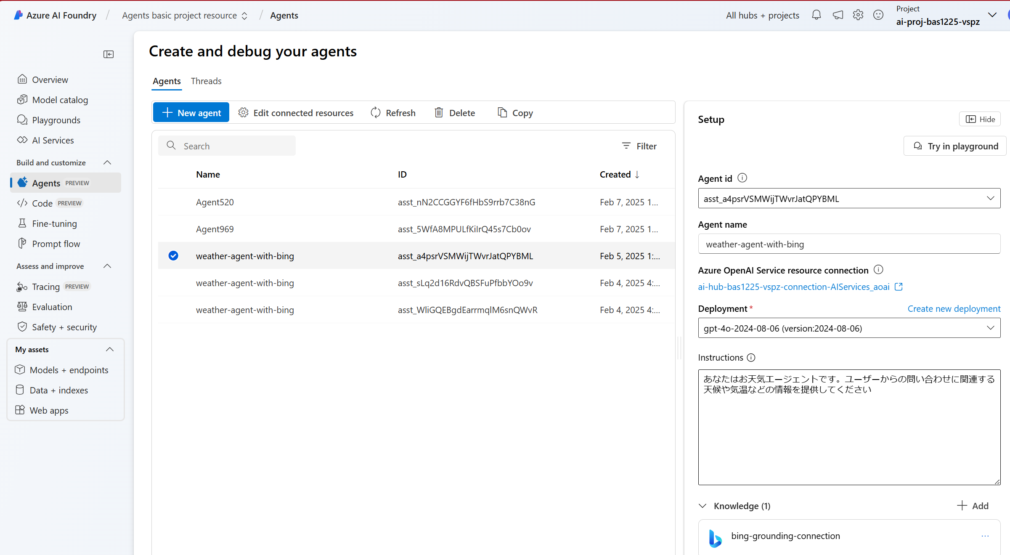
Task: Click the Agent id info icon
Action: coord(742,178)
